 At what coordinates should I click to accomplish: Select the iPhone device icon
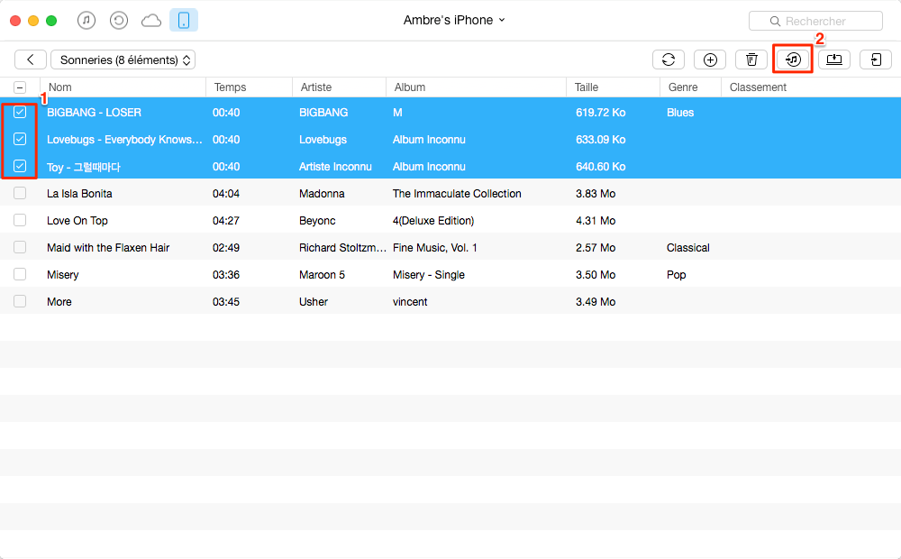tap(184, 20)
